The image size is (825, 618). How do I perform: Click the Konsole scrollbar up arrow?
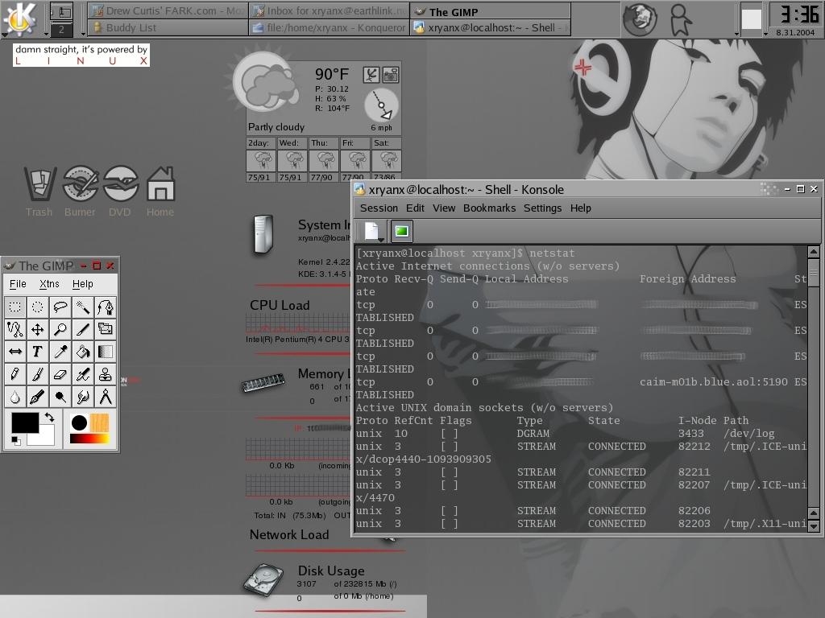(x=814, y=252)
